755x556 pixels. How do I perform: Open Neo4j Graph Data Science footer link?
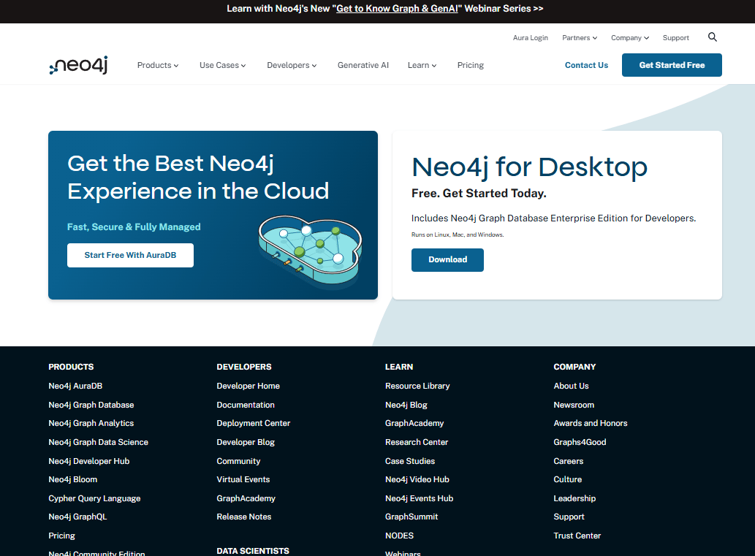click(x=98, y=442)
